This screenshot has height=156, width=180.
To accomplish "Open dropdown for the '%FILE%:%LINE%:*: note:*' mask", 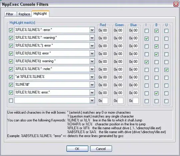I will pos(92,69).
